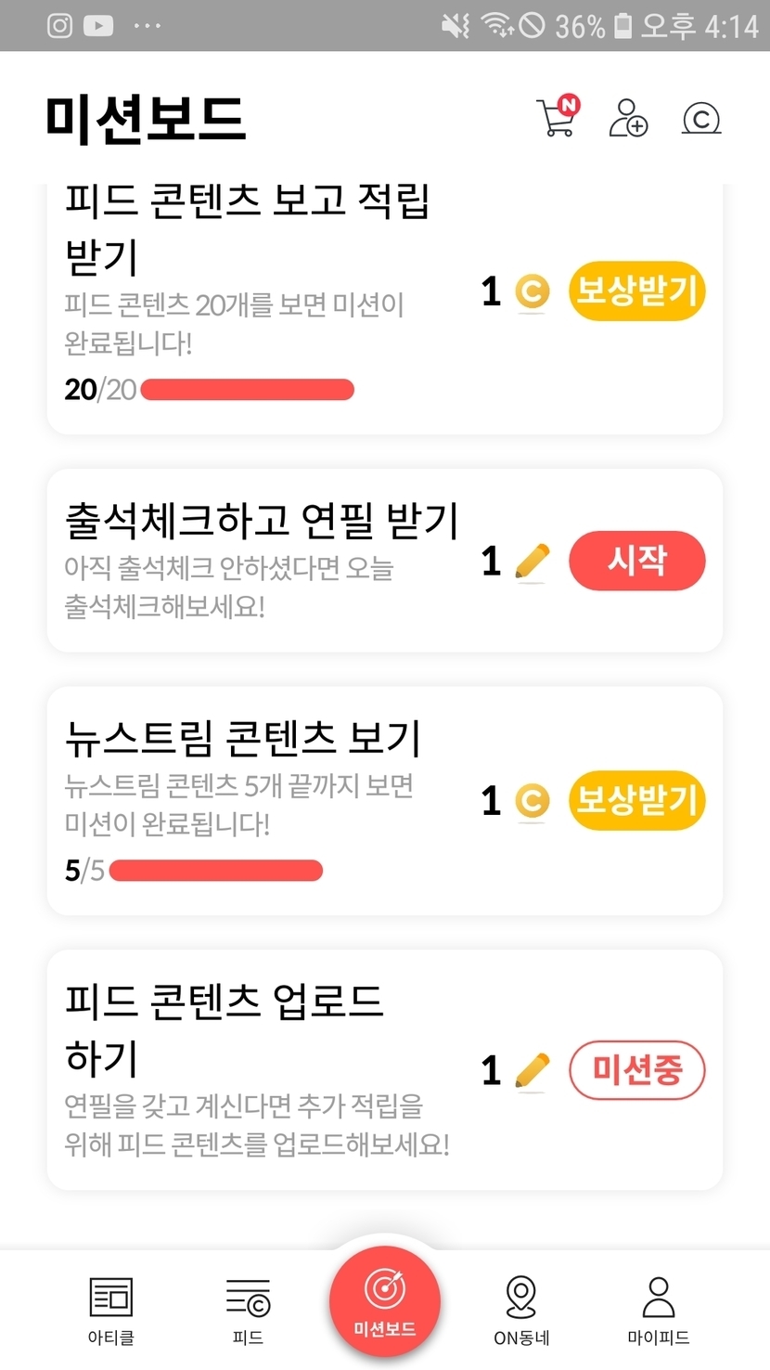The height and width of the screenshot is (1370, 770).
Task: Open the shopping cart icon
Action: pyautogui.click(x=557, y=119)
